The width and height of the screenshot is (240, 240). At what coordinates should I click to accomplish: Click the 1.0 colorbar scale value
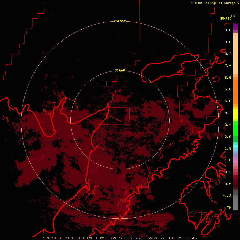click(228, 160)
